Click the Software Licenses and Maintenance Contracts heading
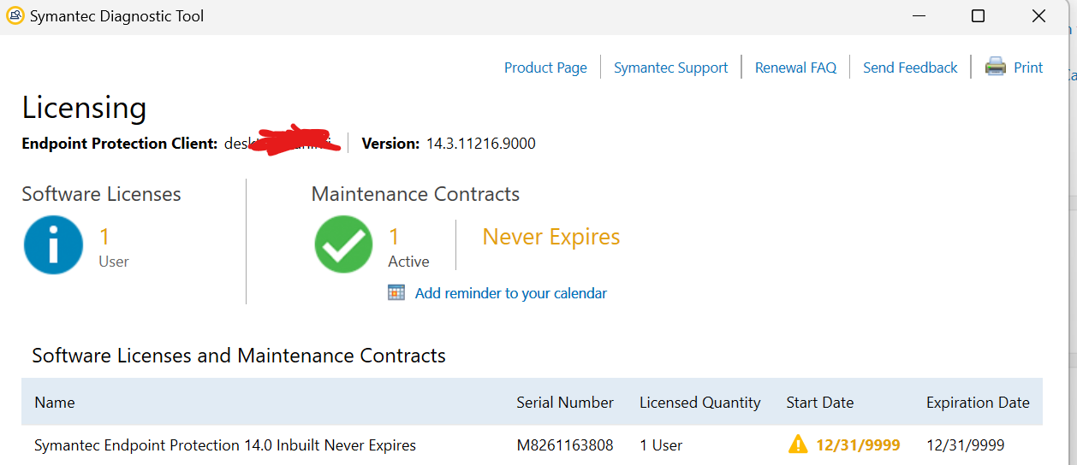The image size is (1077, 465). pyautogui.click(x=239, y=356)
